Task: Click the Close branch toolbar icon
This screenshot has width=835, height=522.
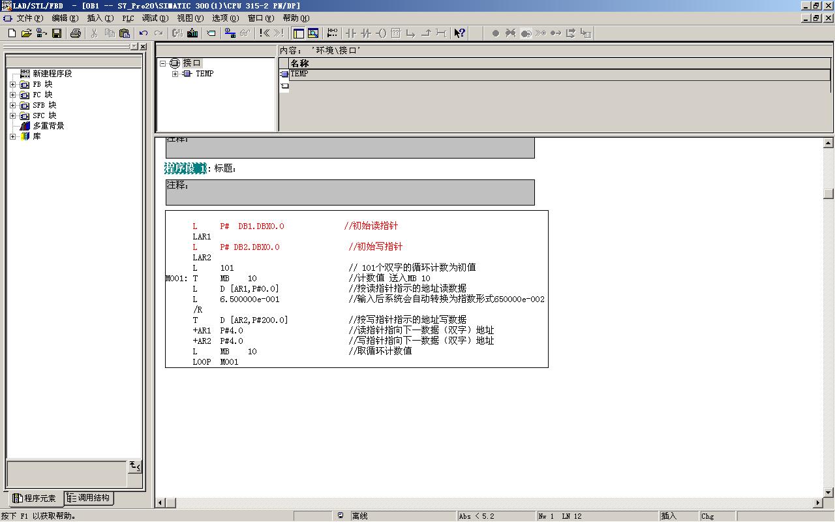Action: click(x=426, y=33)
